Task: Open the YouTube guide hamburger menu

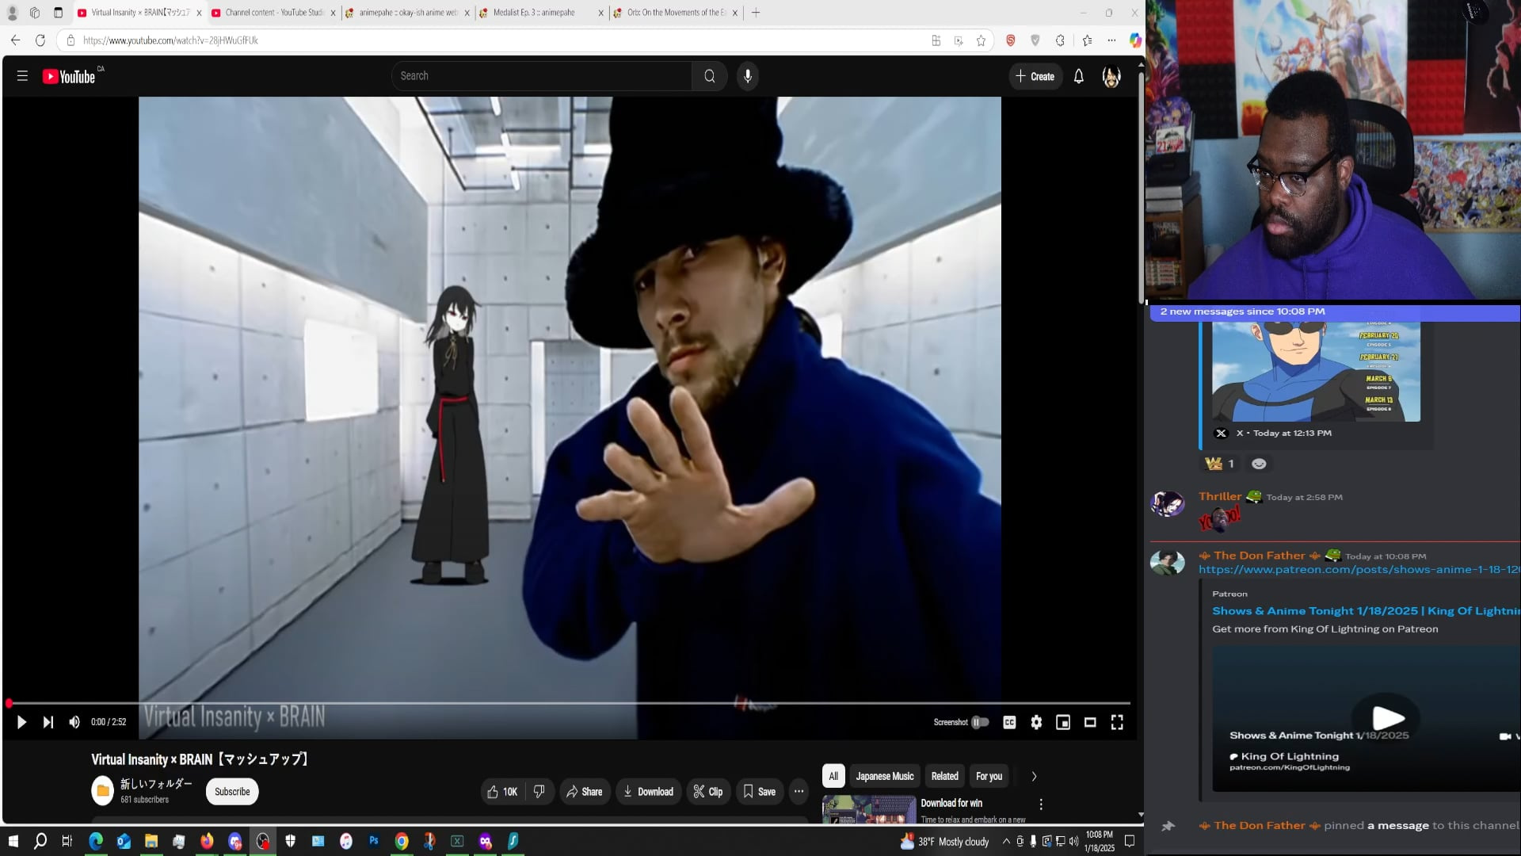Action: click(x=22, y=76)
